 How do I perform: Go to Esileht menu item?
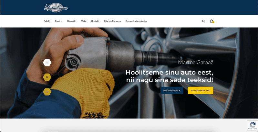tap(47, 21)
